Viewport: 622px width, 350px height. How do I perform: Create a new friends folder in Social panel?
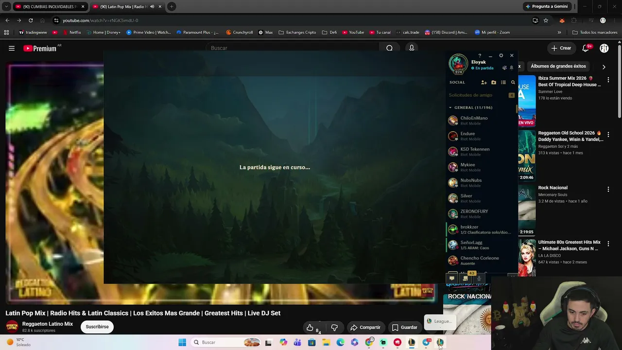494,83
